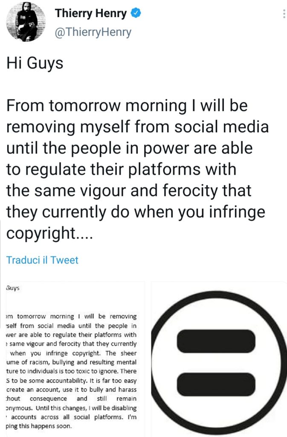The height and width of the screenshot is (437, 287).
Task: Click the line starting From tomorrow morning
Action: pos(127,106)
